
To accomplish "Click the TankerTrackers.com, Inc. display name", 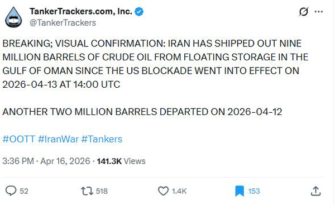I will pos(81,11).
